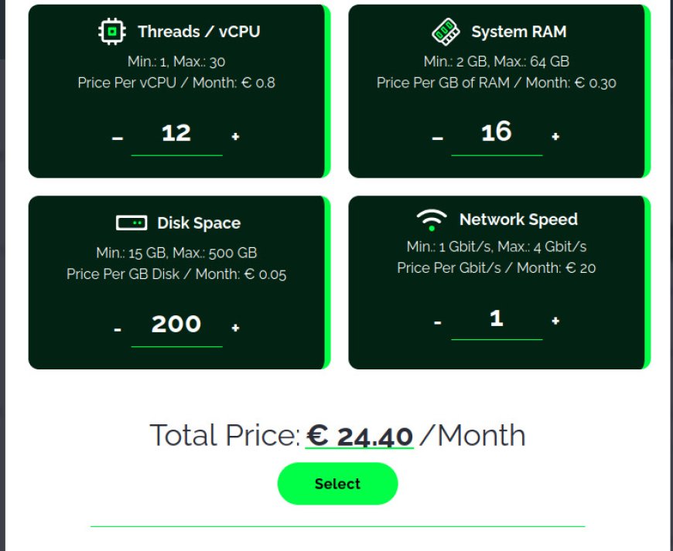Viewport: 673px width, 551px height.
Task: Click the network speed field showing 1
Action: point(497,321)
